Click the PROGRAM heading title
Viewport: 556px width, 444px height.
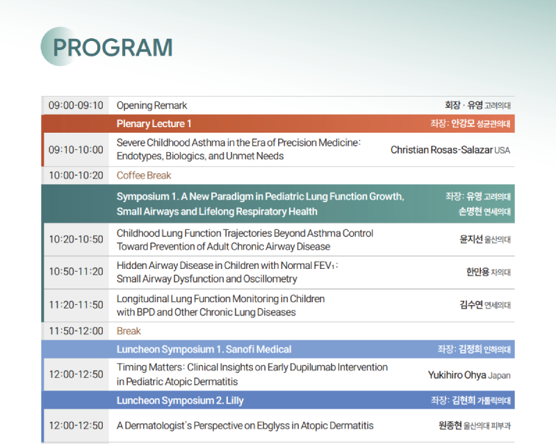tap(113, 47)
